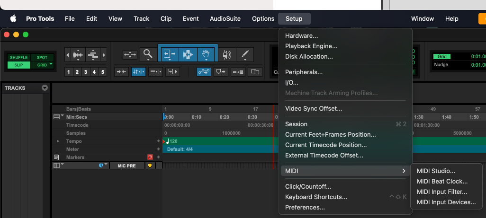Open the ruler view selector dropdown
Image resolution: width=486 pixels, height=218 pixels.
58,117
